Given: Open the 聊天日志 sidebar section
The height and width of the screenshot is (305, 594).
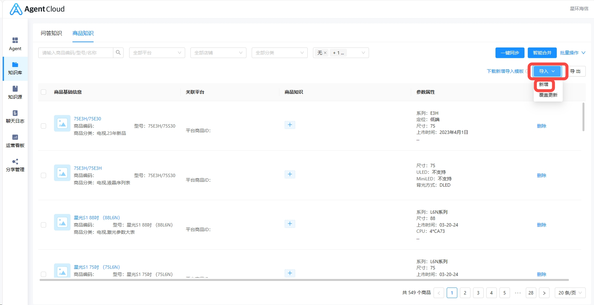Looking at the screenshot, I should click(15, 117).
